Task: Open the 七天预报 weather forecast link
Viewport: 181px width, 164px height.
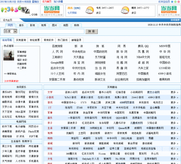Action: pyautogui.click(x=72, y=13)
